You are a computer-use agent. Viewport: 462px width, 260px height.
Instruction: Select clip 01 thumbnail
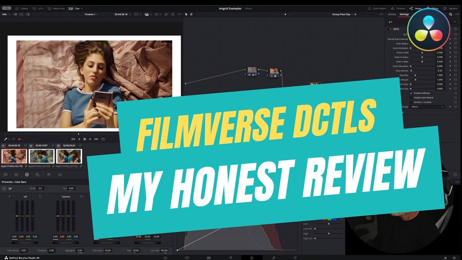[x=14, y=156]
